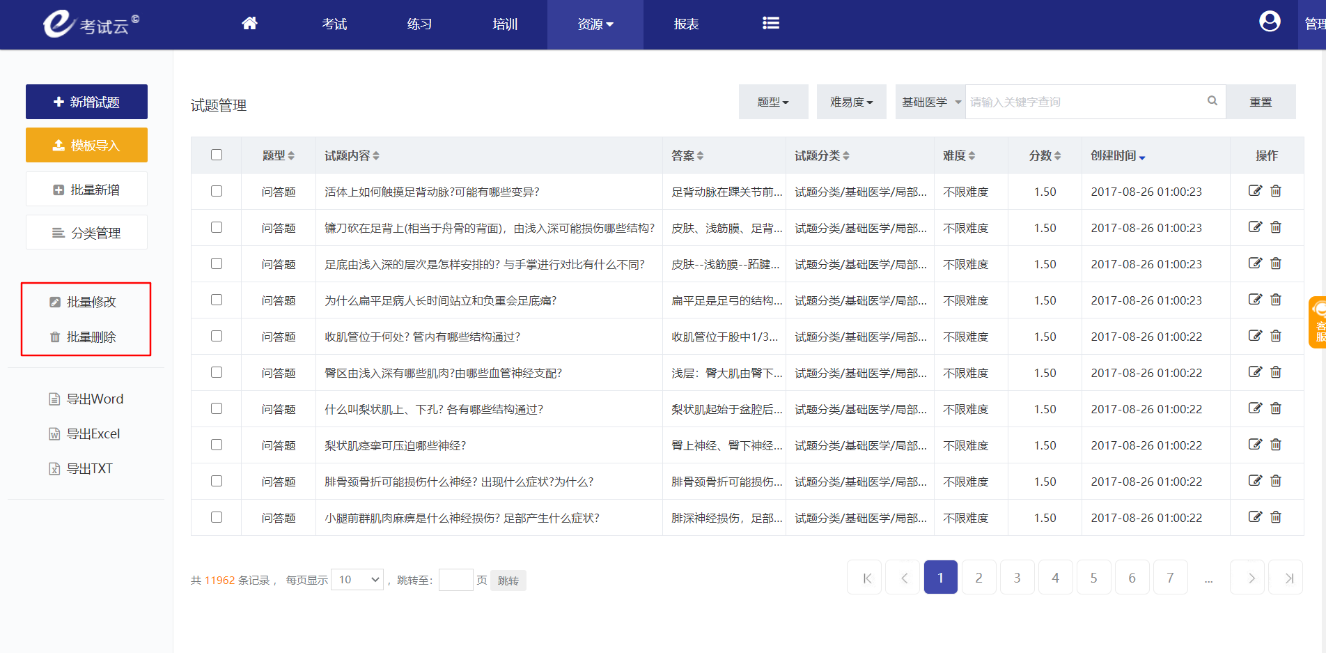This screenshot has height=653, width=1326.
Task: Open the 练习 nav tab
Action: tap(419, 24)
